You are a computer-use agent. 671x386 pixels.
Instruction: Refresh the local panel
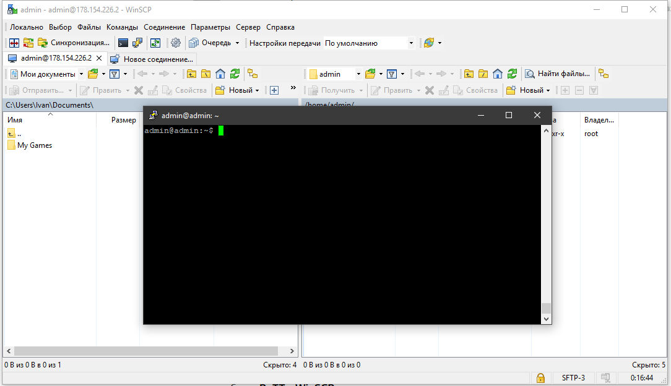pos(235,74)
